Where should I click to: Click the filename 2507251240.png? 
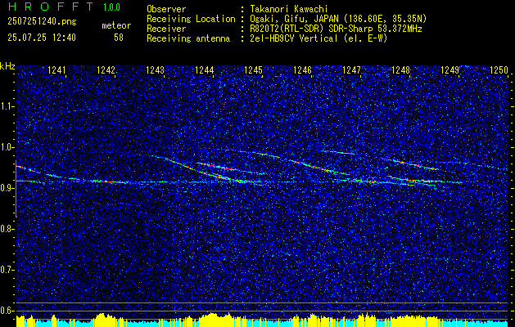(x=42, y=22)
